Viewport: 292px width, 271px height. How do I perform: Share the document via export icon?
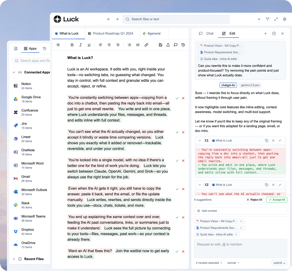tap(168, 45)
